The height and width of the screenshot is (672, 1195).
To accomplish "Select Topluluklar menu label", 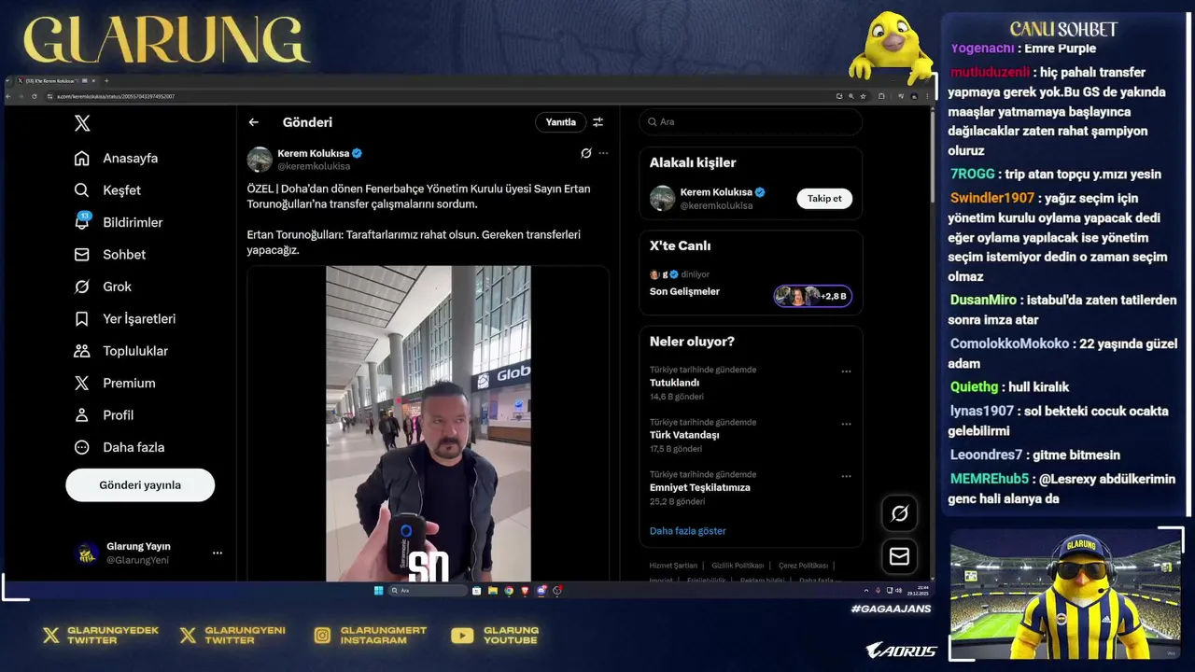I will (135, 351).
